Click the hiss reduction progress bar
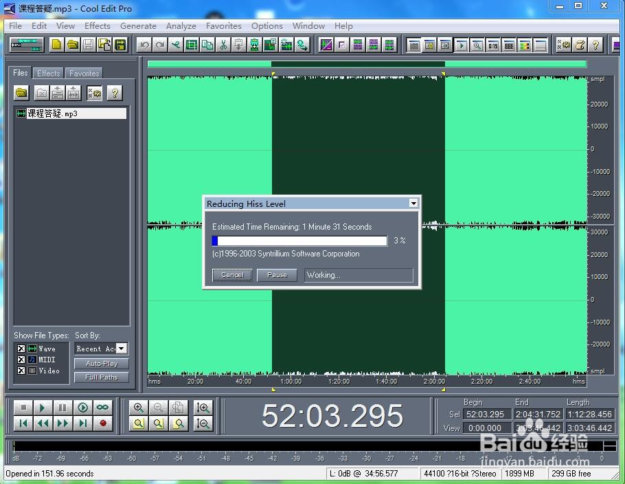 click(x=299, y=241)
